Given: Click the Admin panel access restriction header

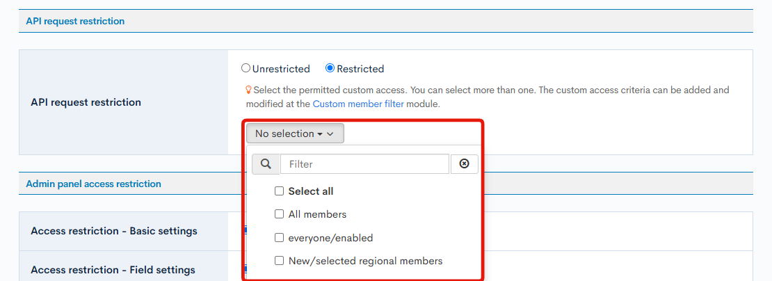Looking at the screenshot, I should (x=93, y=184).
